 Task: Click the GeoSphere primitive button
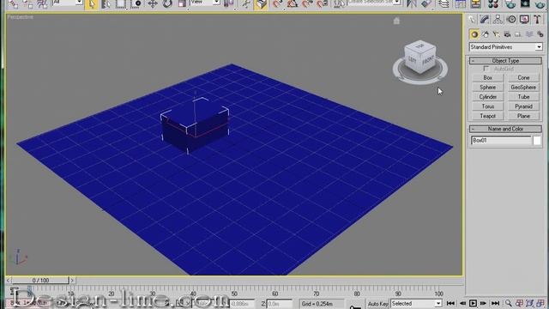[x=523, y=88]
